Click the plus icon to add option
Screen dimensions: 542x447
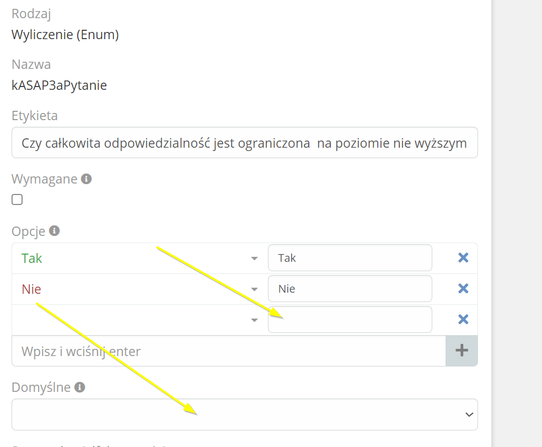(x=461, y=351)
